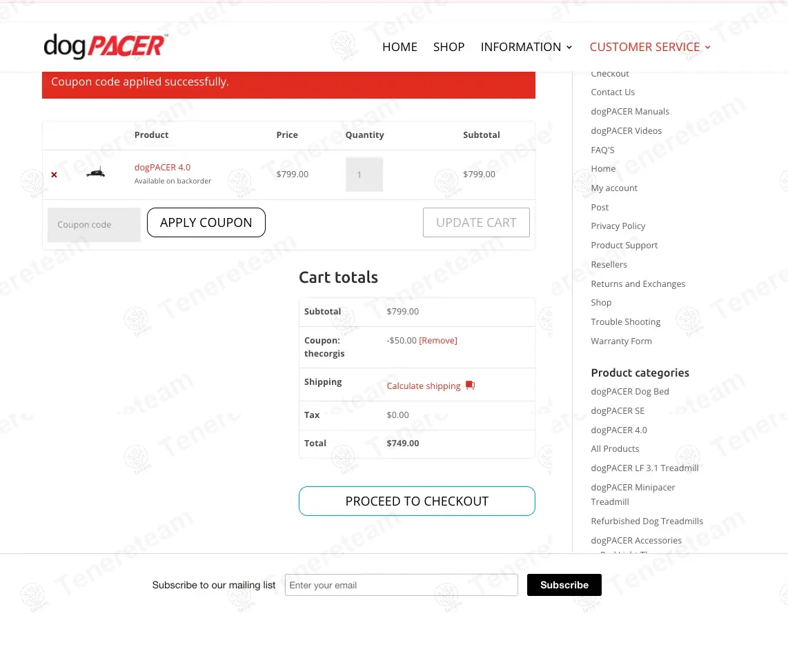Open FAQ'S page
The height and width of the screenshot is (647, 788).
[x=602, y=150]
